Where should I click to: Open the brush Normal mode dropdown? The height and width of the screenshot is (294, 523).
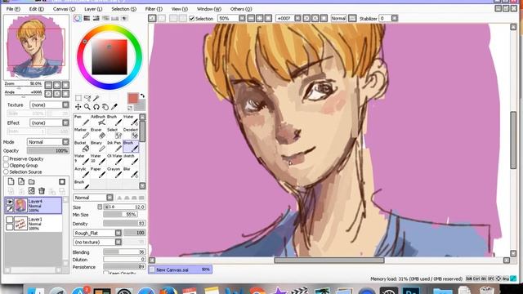tap(110, 198)
